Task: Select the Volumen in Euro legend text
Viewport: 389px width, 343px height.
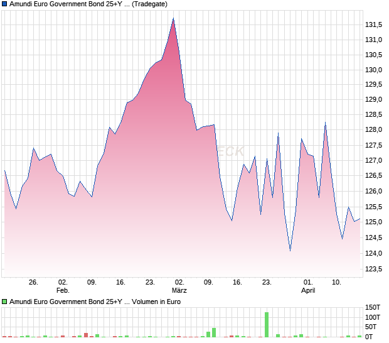Action: point(156,302)
